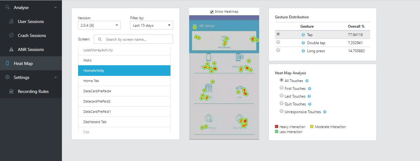Select All Touches radio option

pos(282,80)
